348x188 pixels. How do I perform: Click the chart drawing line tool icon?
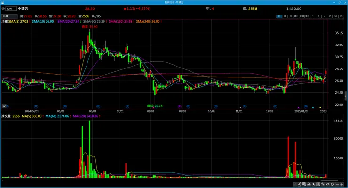click(300, 184)
